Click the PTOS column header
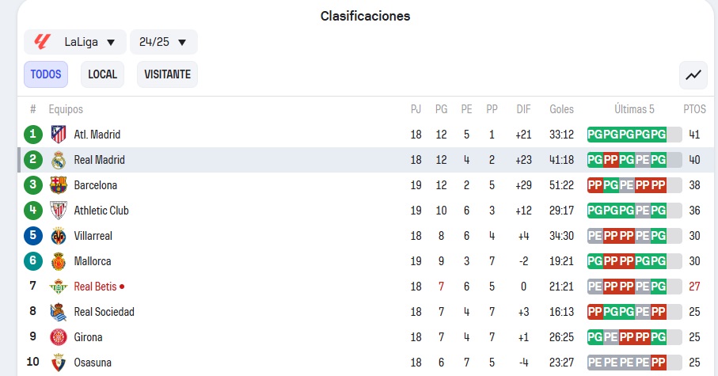The width and height of the screenshot is (718, 376). coord(694,109)
